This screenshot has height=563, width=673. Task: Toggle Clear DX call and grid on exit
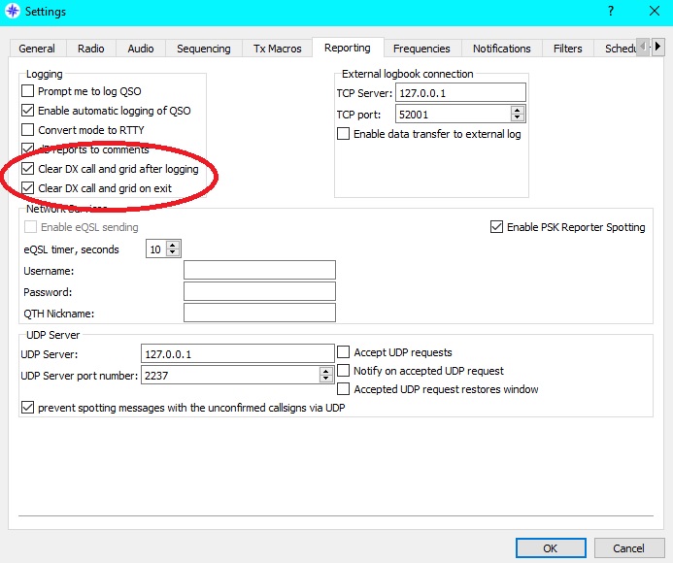28,188
